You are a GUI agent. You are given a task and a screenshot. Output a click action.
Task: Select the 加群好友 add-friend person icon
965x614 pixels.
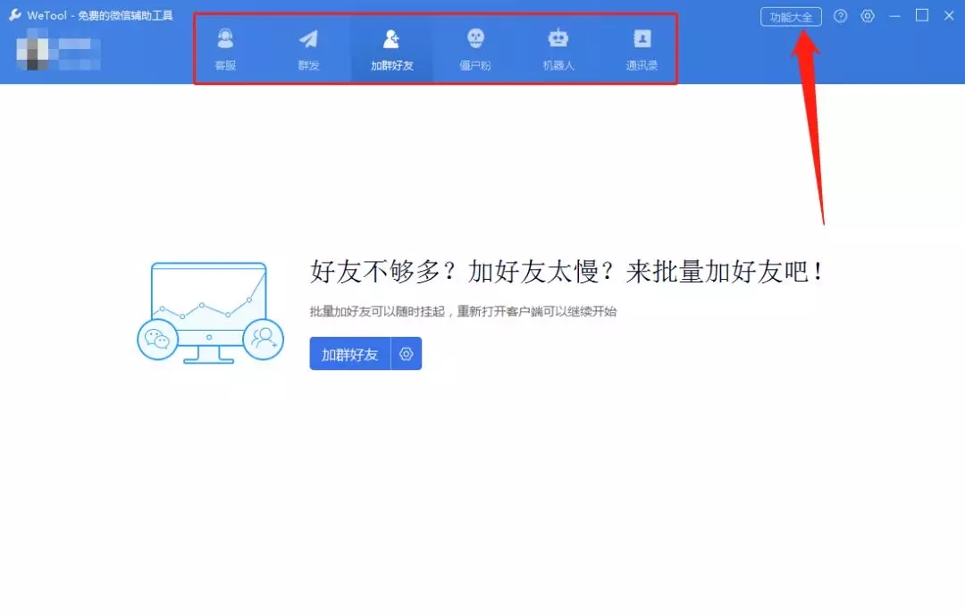[391, 38]
